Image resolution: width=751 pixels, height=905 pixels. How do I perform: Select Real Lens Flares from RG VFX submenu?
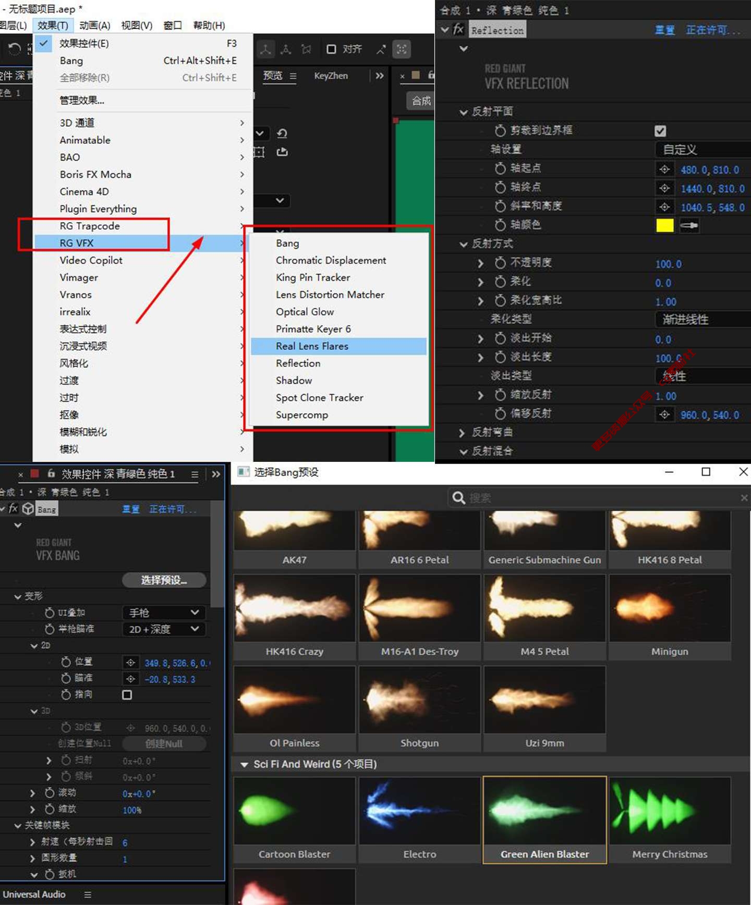(339, 346)
